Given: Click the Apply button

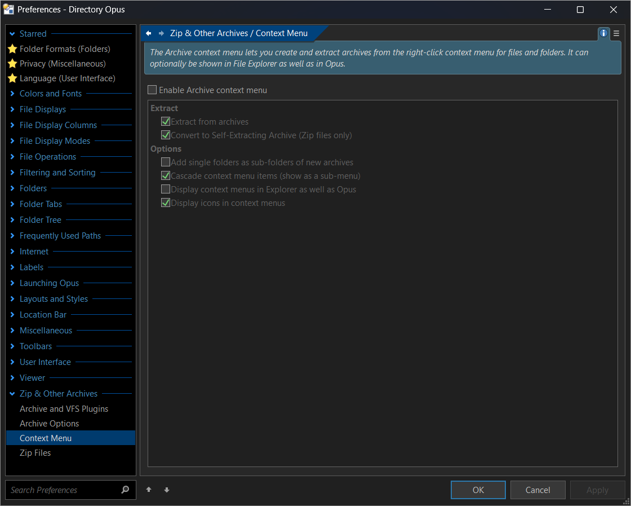Looking at the screenshot, I should [597, 490].
